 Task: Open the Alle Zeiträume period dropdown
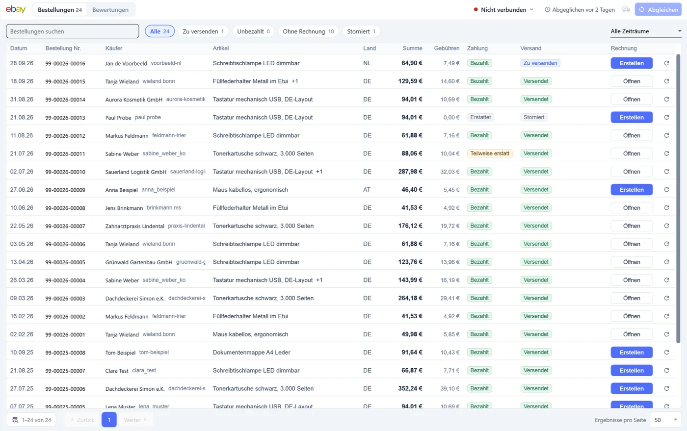[x=646, y=31]
